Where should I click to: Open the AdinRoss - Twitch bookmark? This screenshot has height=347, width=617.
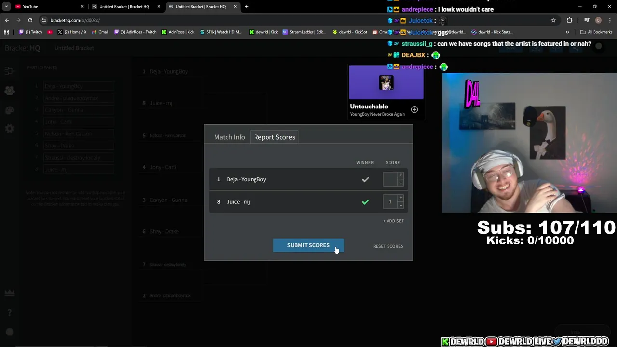click(x=135, y=32)
